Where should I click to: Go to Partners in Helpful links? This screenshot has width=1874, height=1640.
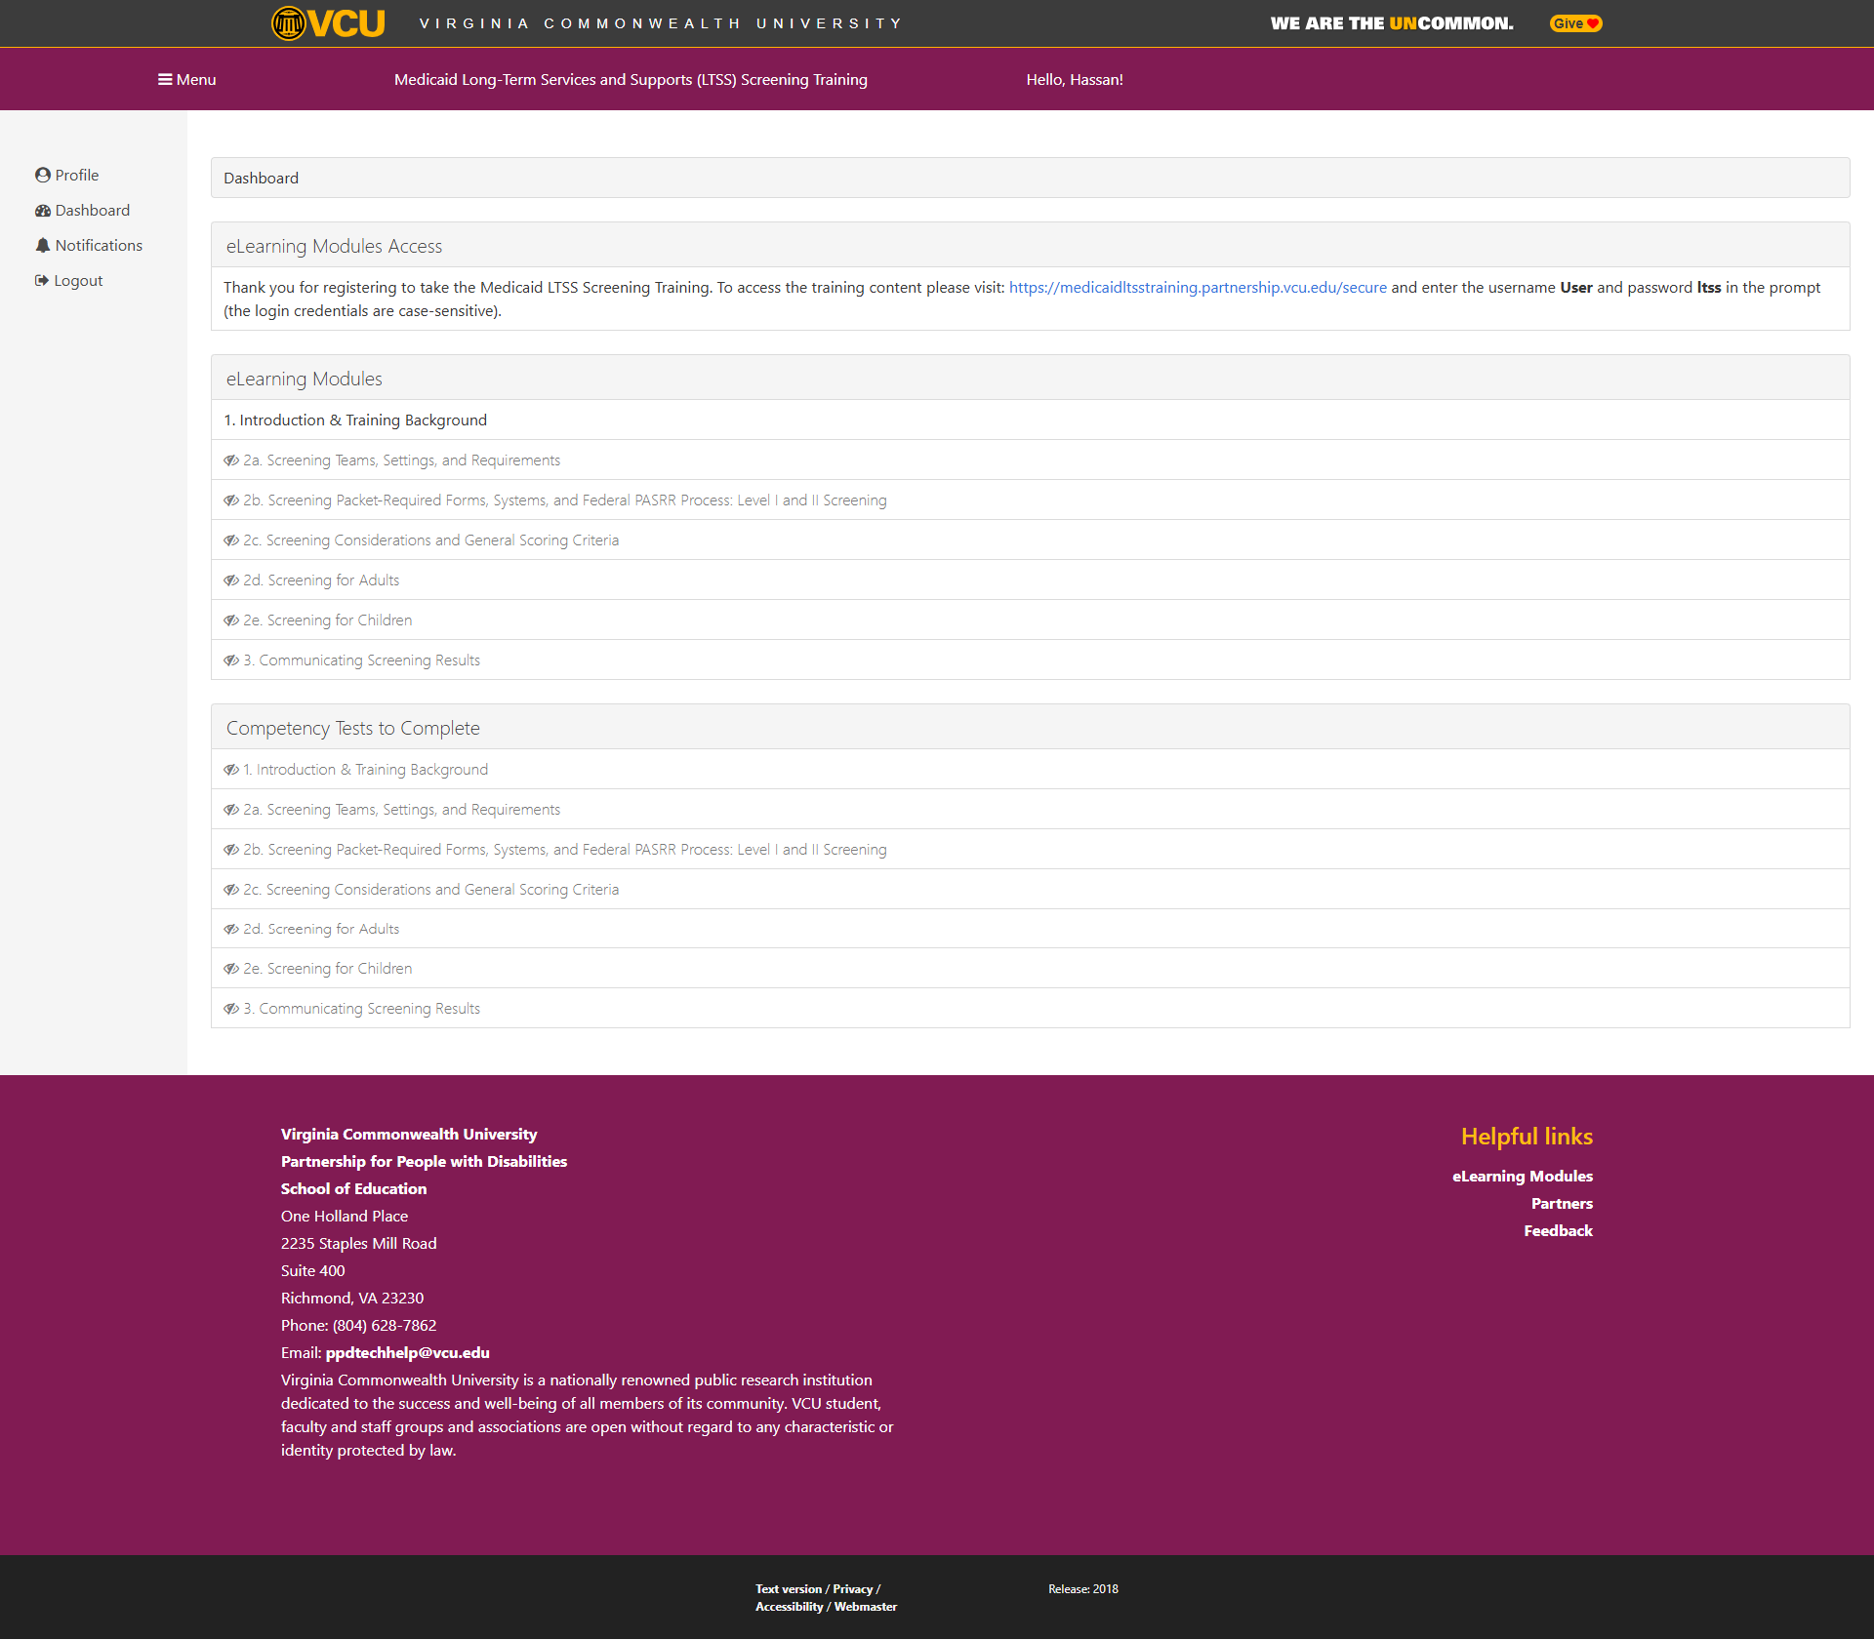click(x=1562, y=1204)
